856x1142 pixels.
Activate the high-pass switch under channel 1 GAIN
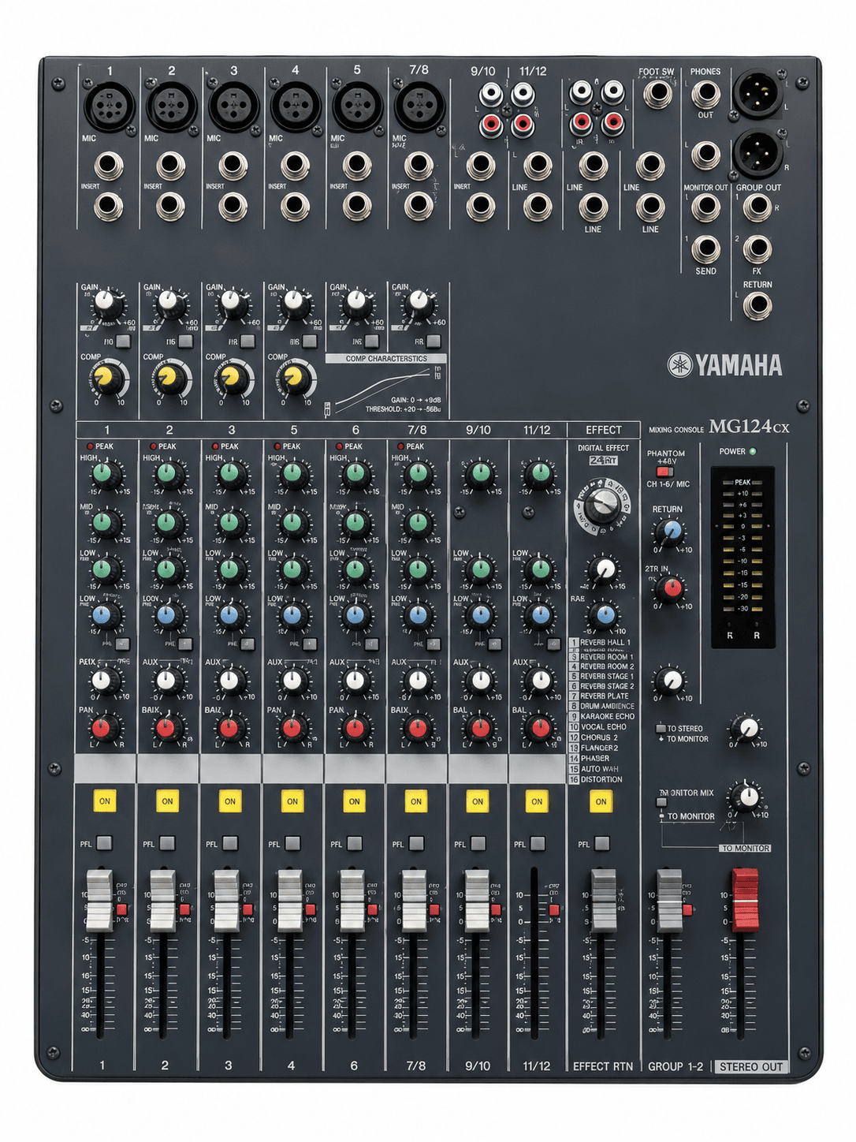pyautogui.click(x=123, y=341)
